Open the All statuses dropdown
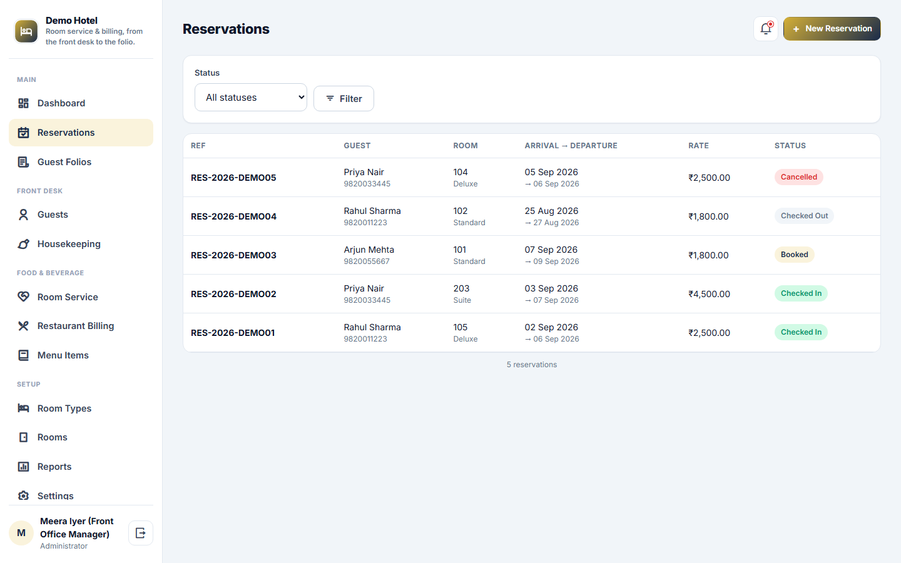Image resolution: width=901 pixels, height=563 pixels. pyautogui.click(x=251, y=98)
